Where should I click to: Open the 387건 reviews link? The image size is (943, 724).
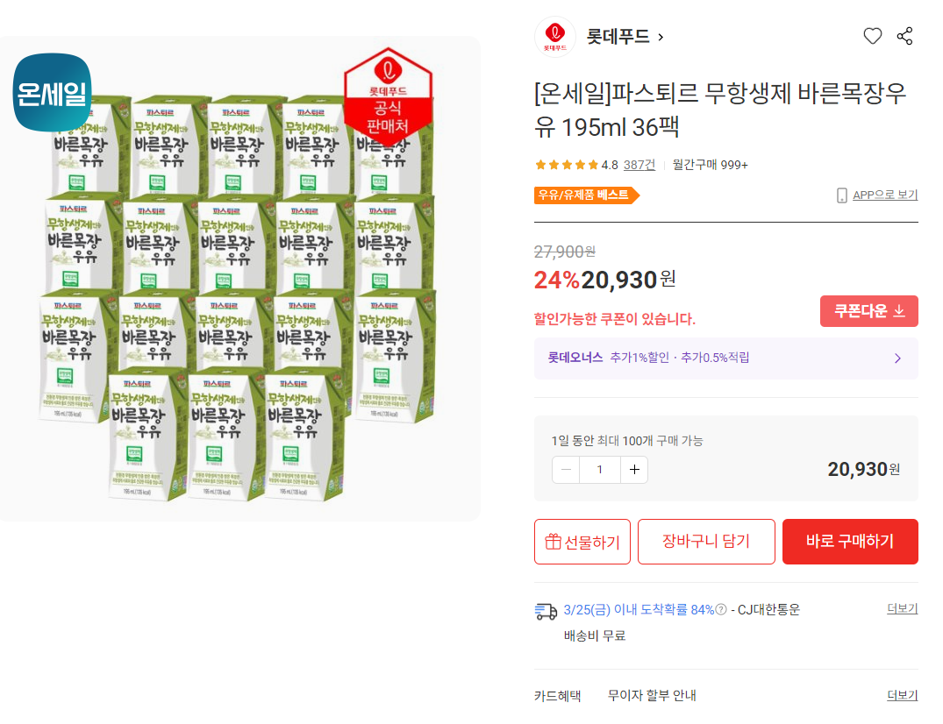[x=639, y=165]
